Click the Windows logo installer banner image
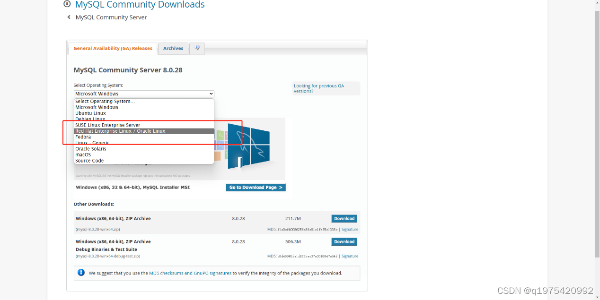The height and width of the screenshot is (300, 600). click(248, 146)
